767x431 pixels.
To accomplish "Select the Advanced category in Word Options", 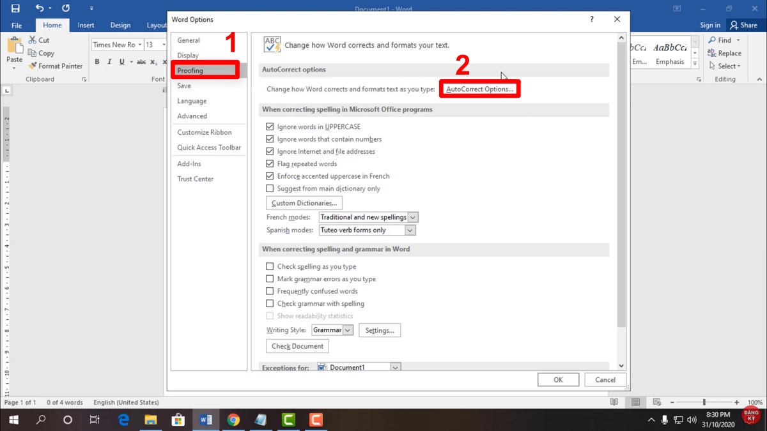I will pos(192,116).
